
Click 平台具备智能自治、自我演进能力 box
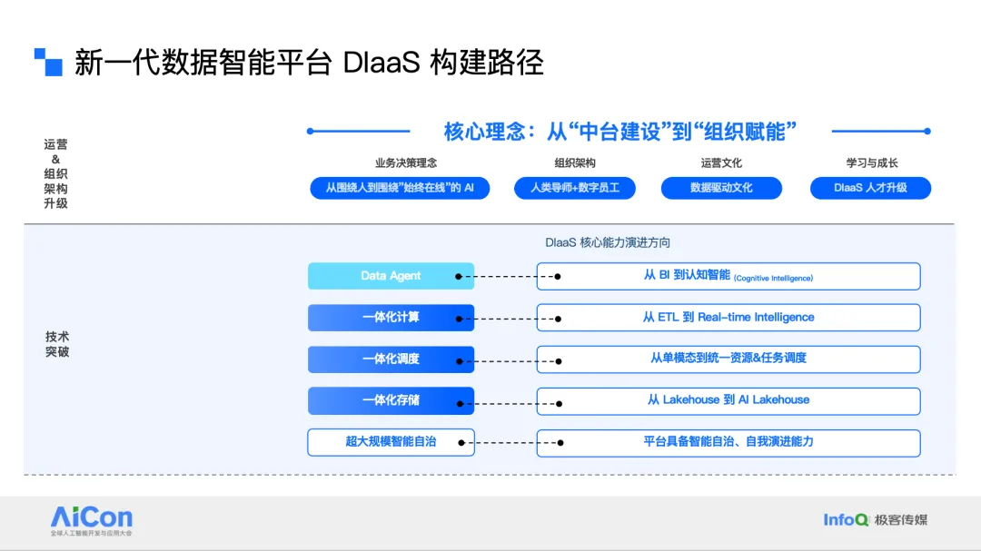pos(728,443)
